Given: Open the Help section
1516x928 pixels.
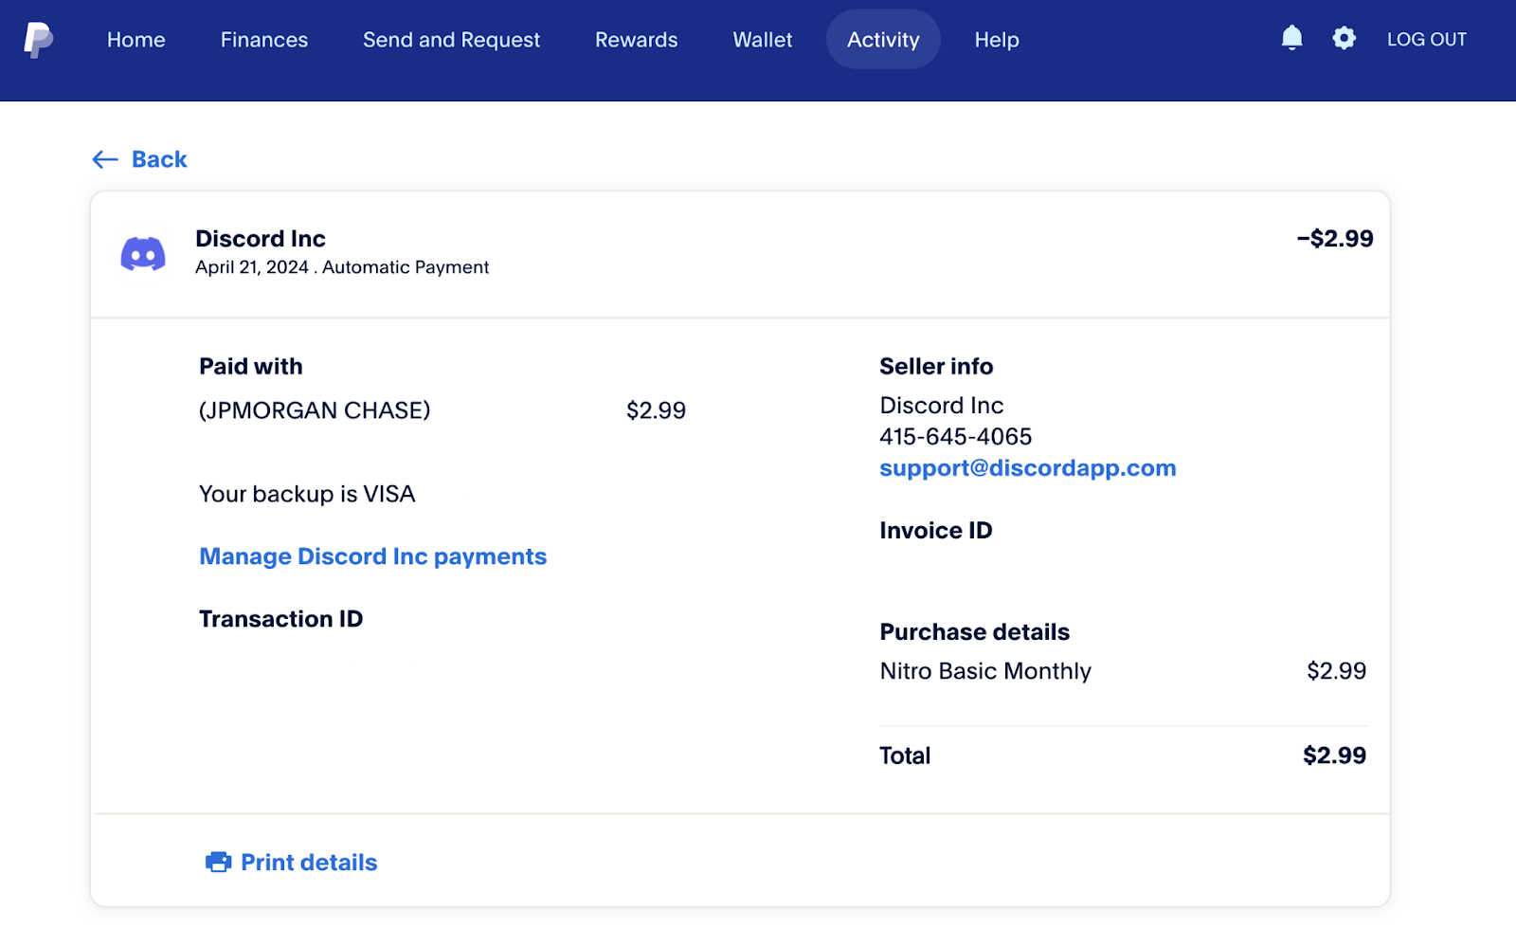Looking at the screenshot, I should tap(997, 40).
